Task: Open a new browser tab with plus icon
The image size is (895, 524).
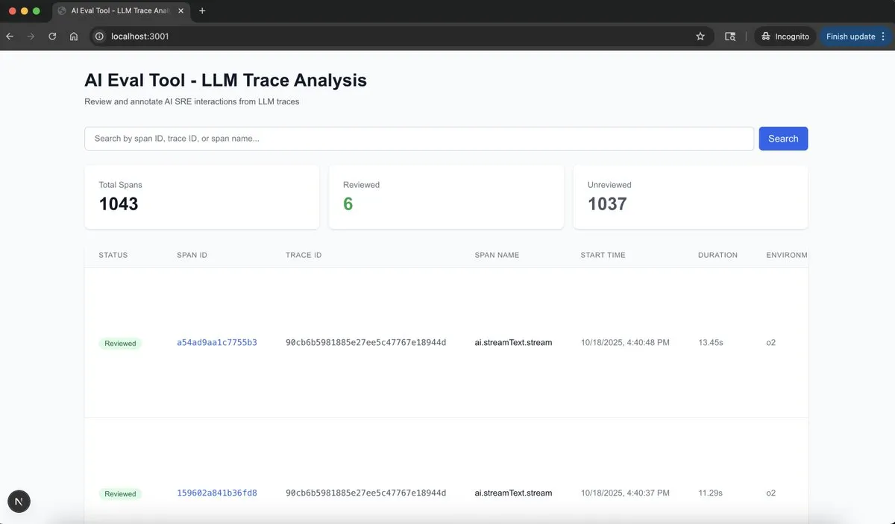Action: pos(202,10)
